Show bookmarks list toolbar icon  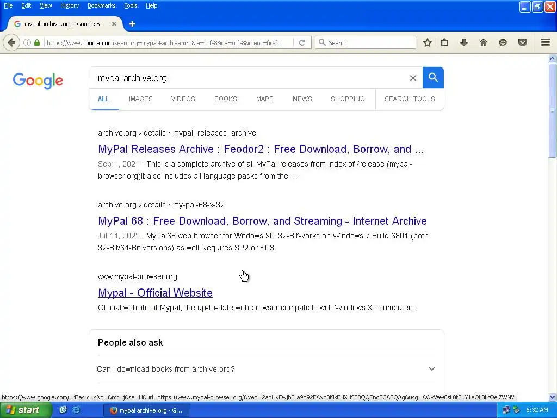tap(444, 42)
